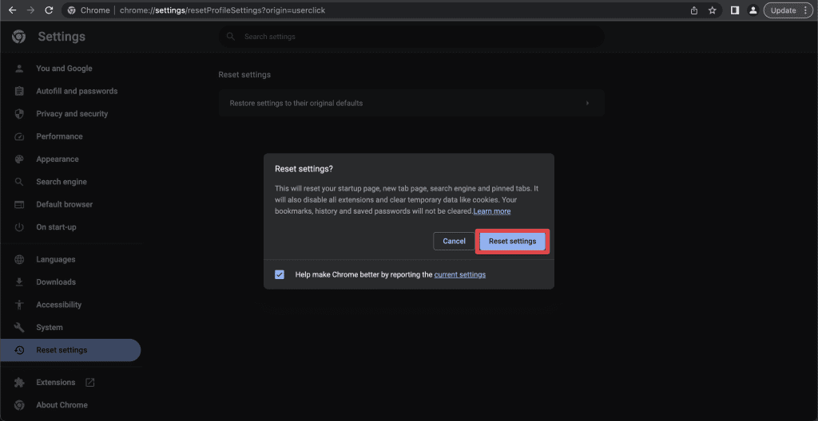Go to Search engine settings
The height and width of the screenshot is (421, 818).
coord(62,182)
